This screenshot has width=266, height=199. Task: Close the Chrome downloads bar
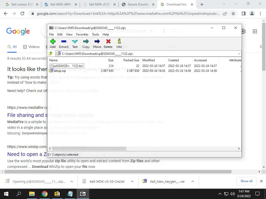261,181
